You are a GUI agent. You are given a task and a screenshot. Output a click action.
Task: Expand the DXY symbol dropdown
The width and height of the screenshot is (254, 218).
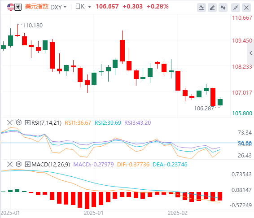(58, 7)
